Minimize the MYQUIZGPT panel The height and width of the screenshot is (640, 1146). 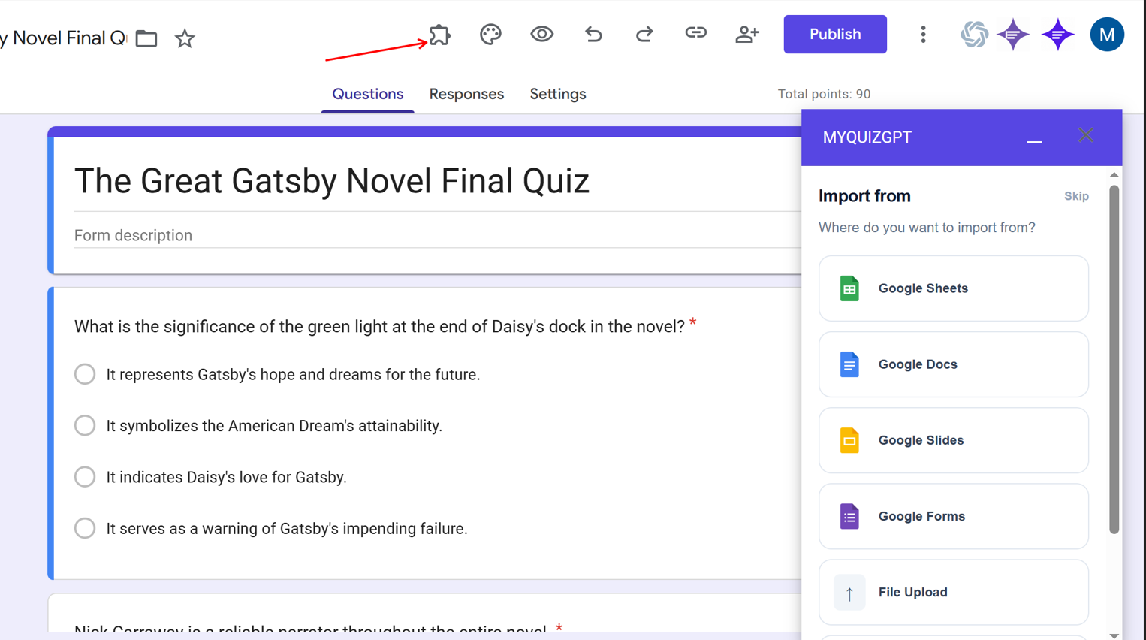(x=1034, y=140)
